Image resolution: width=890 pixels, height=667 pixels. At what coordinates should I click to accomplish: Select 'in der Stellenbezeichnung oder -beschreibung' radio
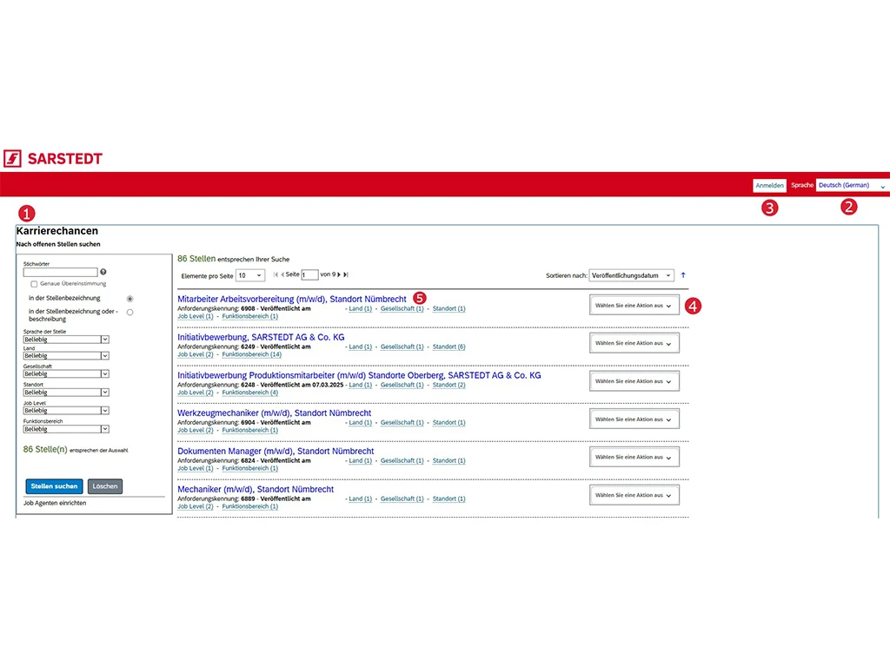coord(130,312)
